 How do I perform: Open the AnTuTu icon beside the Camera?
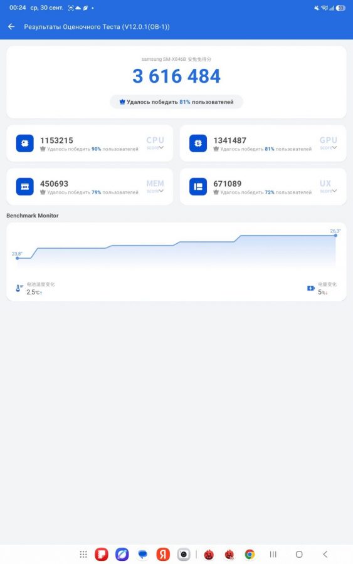pyautogui.click(x=209, y=555)
